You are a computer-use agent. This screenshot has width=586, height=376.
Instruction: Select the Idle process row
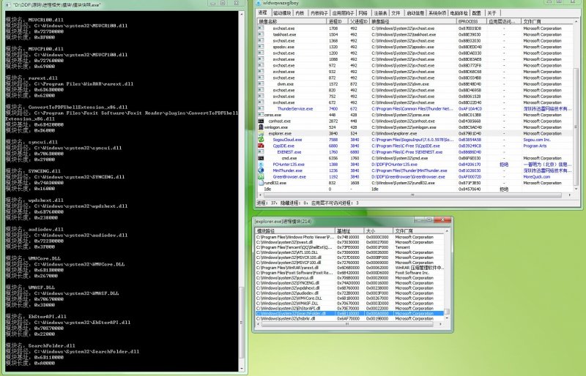415,189
